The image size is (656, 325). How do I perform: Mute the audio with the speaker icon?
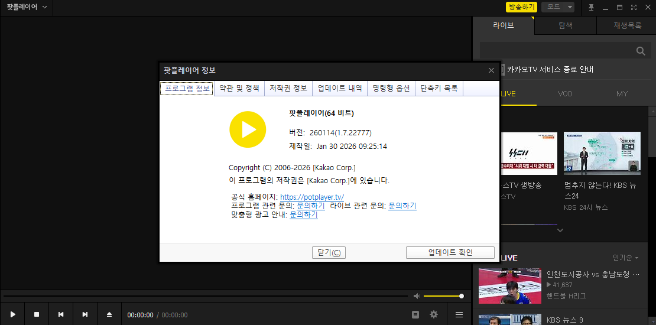[x=417, y=296]
